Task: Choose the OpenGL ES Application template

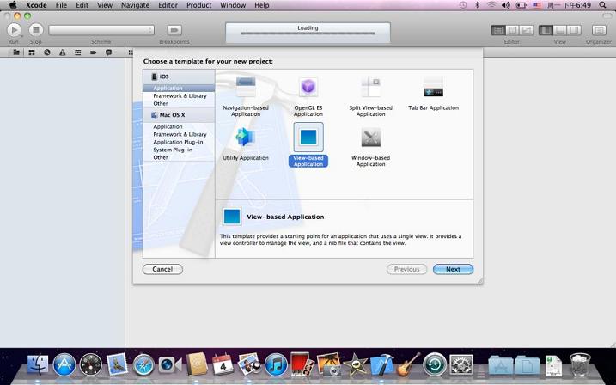Action: [x=308, y=87]
